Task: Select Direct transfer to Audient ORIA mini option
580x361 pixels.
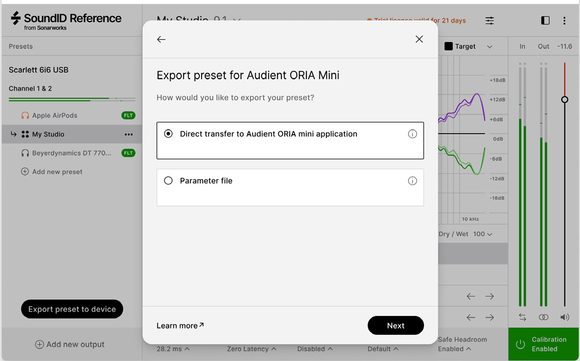Action: point(290,140)
